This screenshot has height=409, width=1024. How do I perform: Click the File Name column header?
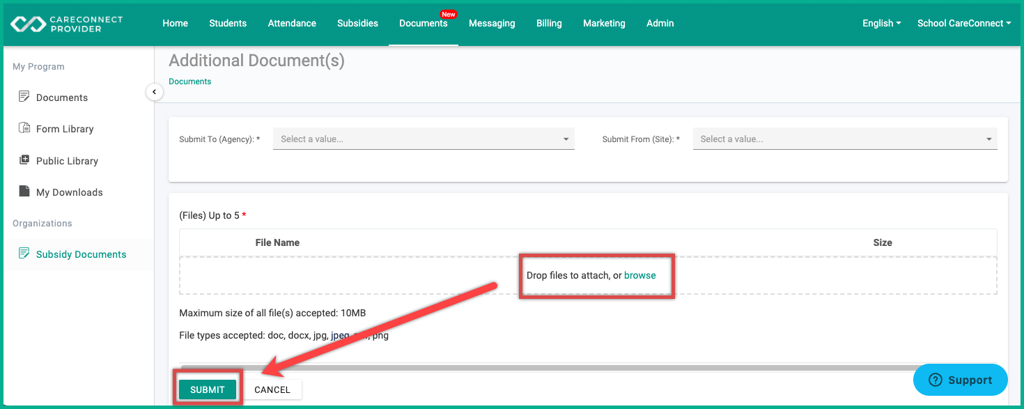click(277, 242)
